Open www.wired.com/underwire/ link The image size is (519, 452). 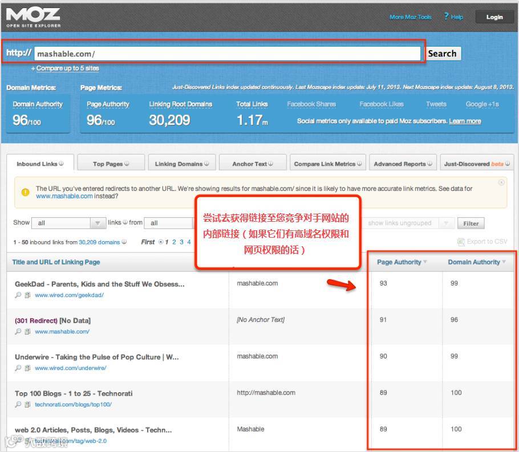click(x=71, y=368)
